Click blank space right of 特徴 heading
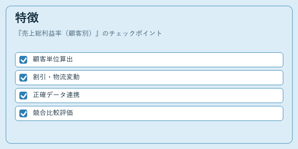The image size is (298, 149). point(162,18)
